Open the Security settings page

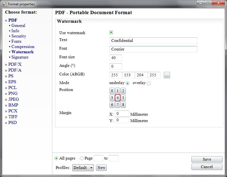pos(19,36)
